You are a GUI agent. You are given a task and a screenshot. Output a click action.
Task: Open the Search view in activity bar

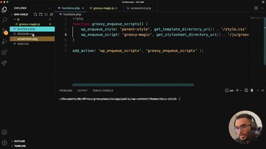(x=5, y=20)
